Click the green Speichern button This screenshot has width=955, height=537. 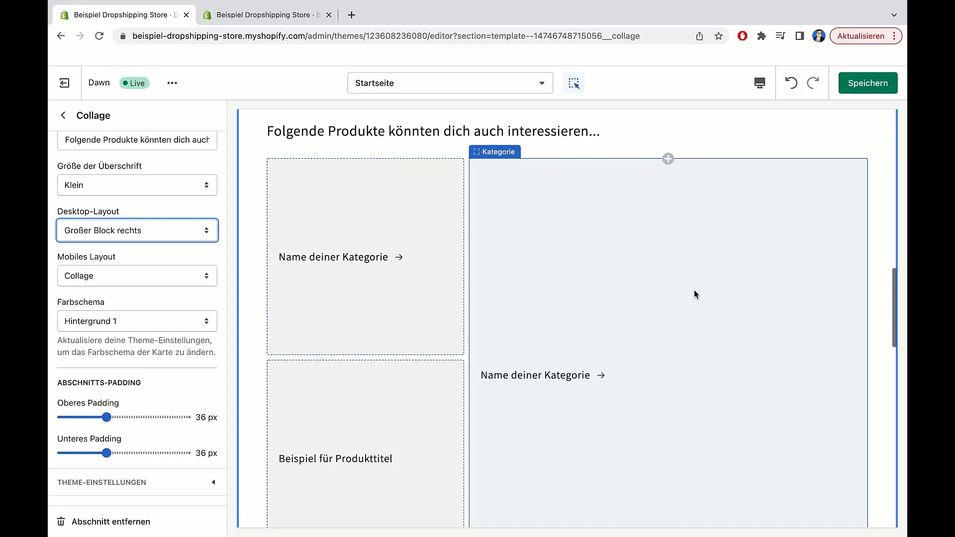click(867, 83)
